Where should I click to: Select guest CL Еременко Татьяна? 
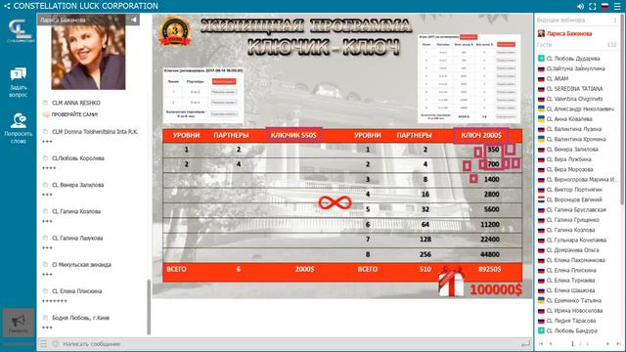[574, 300]
